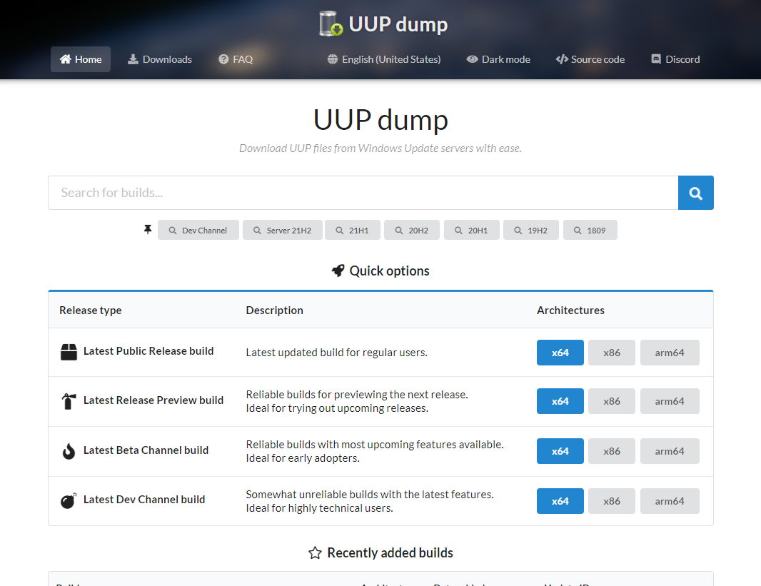Image resolution: width=761 pixels, height=586 pixels.
Task: Click the pin icon before quick search chips
Action: click(x=148, y=229)
